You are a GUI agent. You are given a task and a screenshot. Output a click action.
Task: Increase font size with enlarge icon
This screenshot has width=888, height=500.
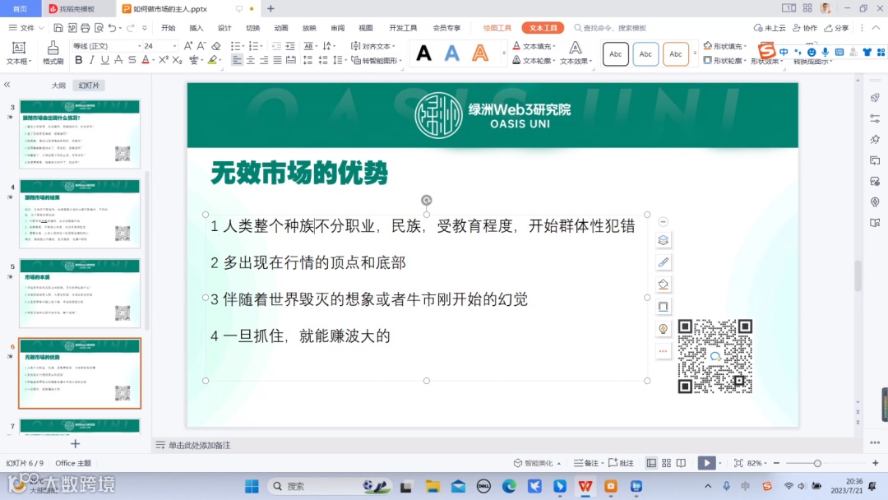coord(188,46)
